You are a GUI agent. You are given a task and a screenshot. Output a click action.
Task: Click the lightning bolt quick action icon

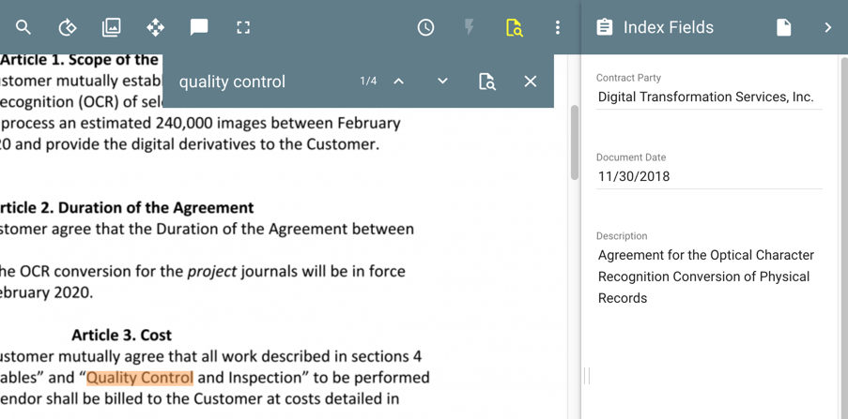[470, 27]
